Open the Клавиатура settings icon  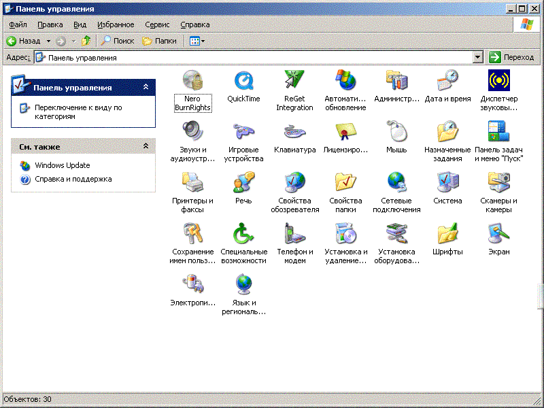click(294, 133)
